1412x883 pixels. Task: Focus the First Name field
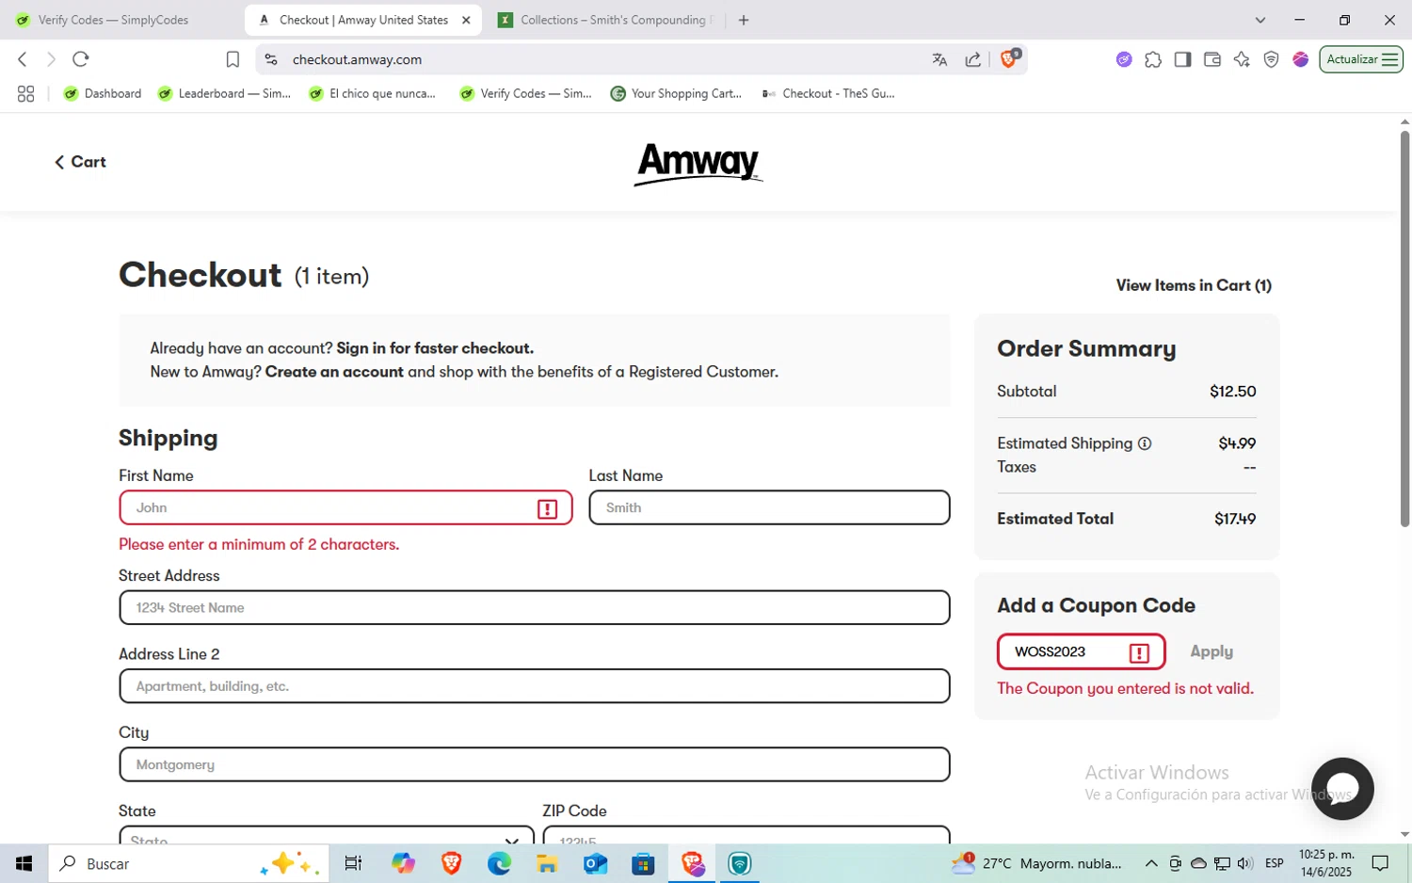click(x=345, y=507)
